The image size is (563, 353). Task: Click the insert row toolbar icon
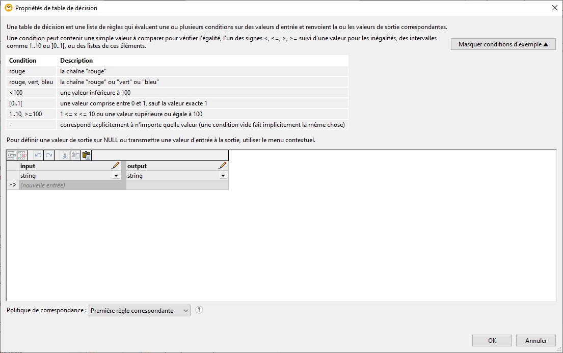click(12, 155)
